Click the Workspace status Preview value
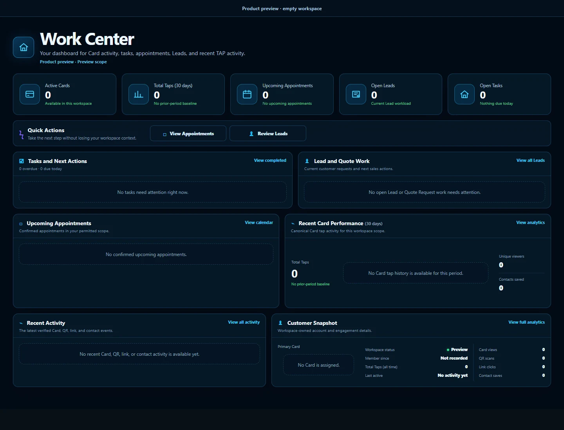Viewport: 564px width, 430px height. pos(457,349)
